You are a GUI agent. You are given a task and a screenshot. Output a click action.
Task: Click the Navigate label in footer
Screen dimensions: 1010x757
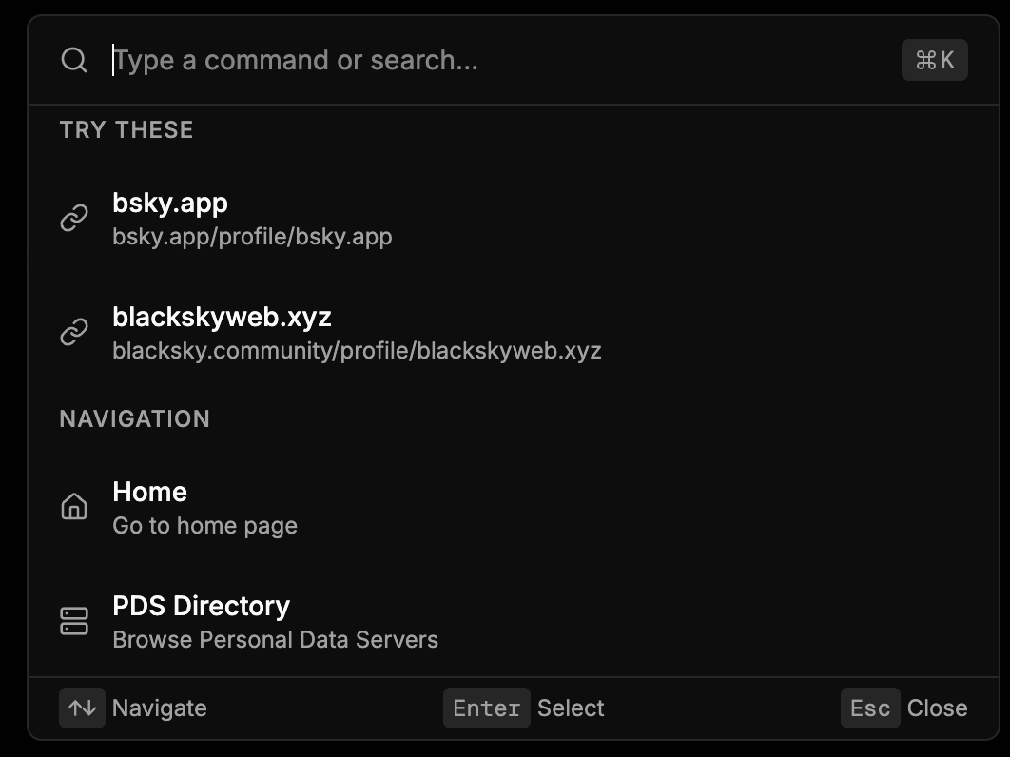pos(159,708)
